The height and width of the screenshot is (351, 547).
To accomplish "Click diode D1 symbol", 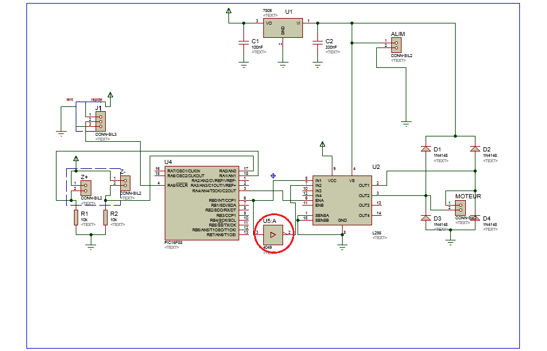I will (426, 148).
